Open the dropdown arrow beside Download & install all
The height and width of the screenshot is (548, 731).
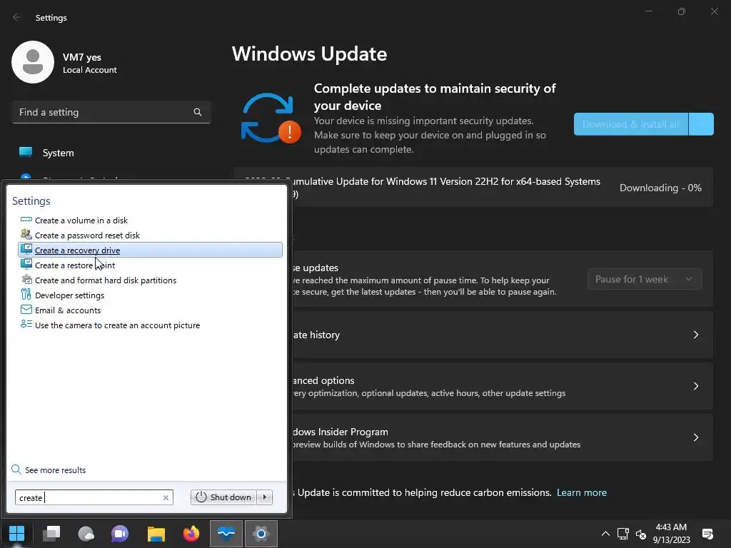click(701, 124)
